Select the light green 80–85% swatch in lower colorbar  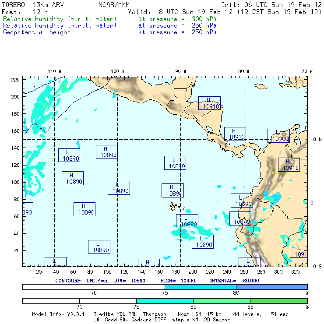(222, 301)
